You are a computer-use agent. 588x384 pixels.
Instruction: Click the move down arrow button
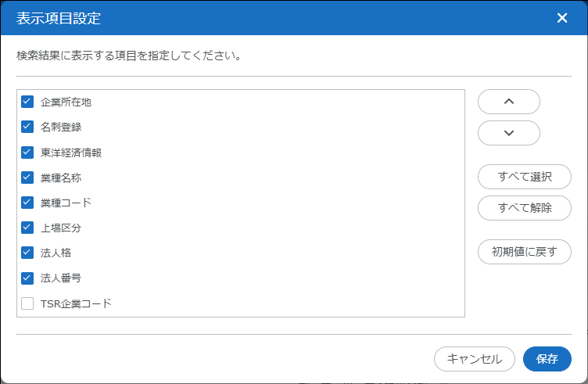pos(508,133)
